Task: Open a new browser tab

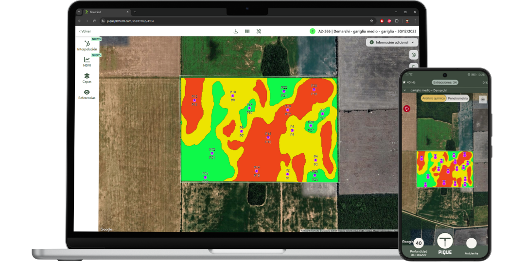Action: click(135, 12)
